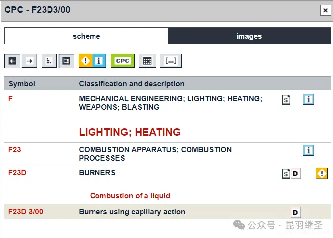
Task: Close the CPC F23D3/00 dialog
Action: coord(325,10)
